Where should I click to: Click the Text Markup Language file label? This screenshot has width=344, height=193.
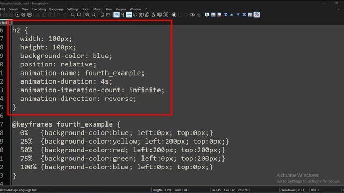point(18,190)
